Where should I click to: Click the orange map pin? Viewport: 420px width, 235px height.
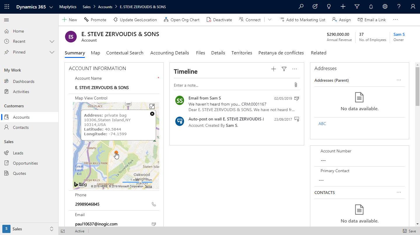[116, 153]
